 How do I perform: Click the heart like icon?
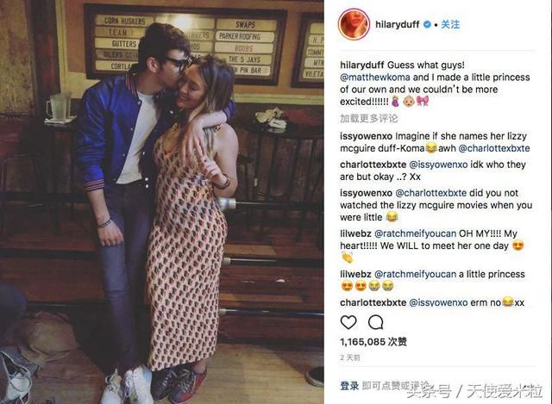[x=348, y=322]
